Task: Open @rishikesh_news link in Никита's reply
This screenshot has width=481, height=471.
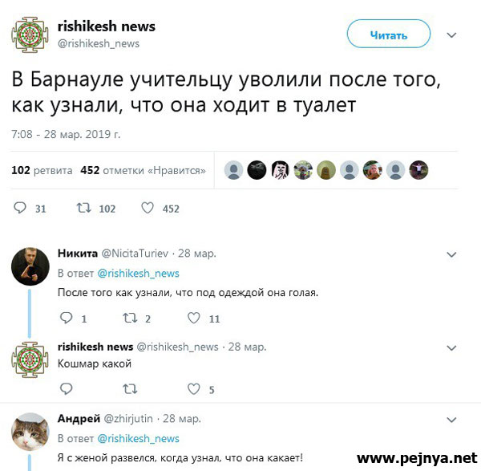Action: point(139,274)
